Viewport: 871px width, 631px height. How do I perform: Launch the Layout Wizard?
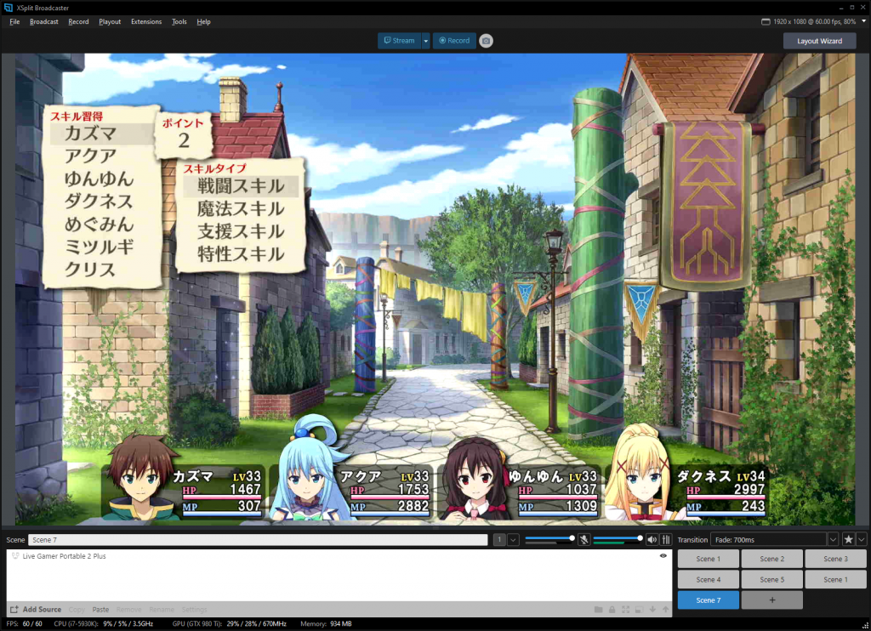[819, 41]
